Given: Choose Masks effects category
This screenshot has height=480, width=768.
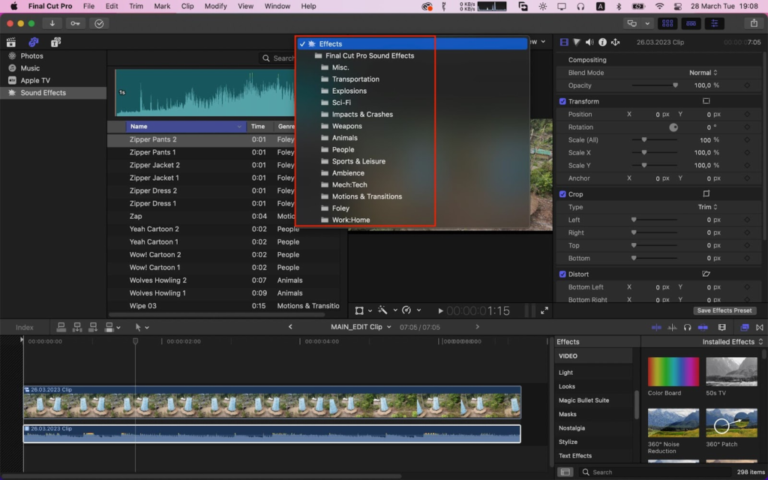Looking at the screenshot, I should click(x=568, y=414).
